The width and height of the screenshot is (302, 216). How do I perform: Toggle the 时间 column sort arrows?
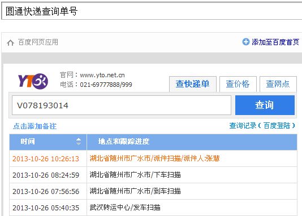79,142
